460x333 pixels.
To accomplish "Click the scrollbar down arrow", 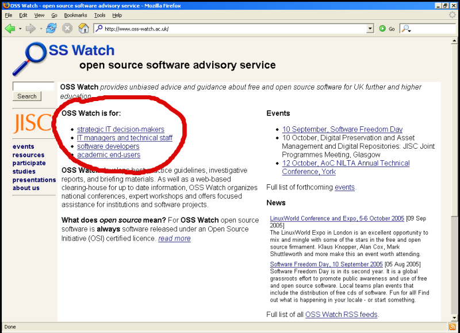I will pyautogui.click(x=454, y=317).
